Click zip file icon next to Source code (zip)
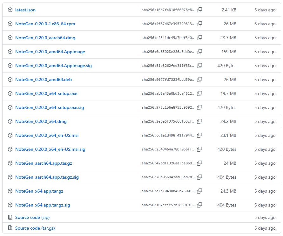 point(10,217)
